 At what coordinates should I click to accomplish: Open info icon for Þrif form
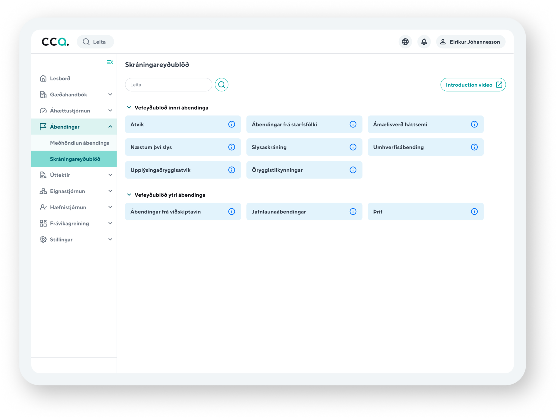point(474,212)
